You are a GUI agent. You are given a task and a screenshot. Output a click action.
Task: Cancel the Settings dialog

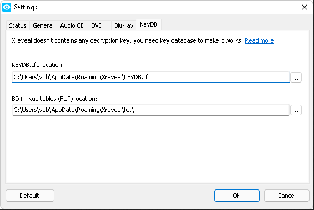pos(287,196)
